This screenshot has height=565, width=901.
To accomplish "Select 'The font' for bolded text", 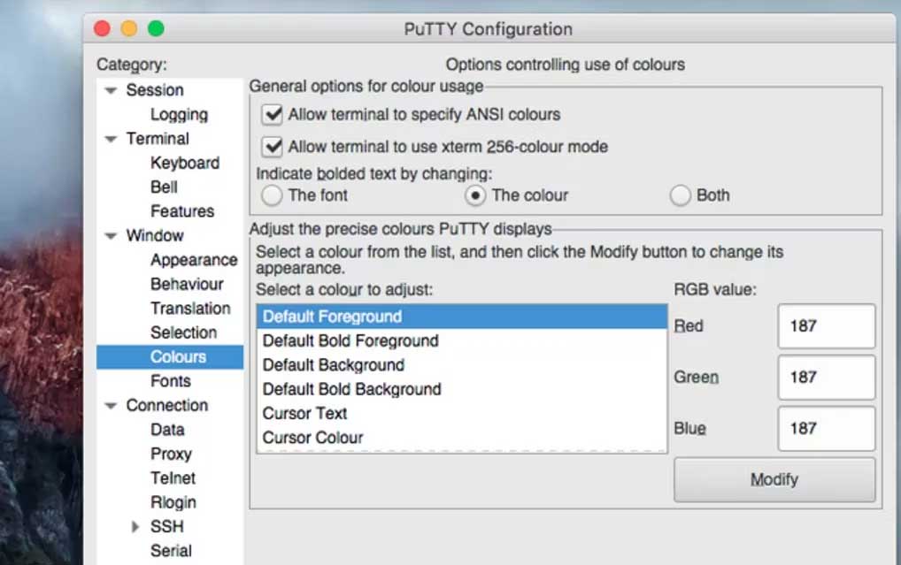I will (272, 195).
